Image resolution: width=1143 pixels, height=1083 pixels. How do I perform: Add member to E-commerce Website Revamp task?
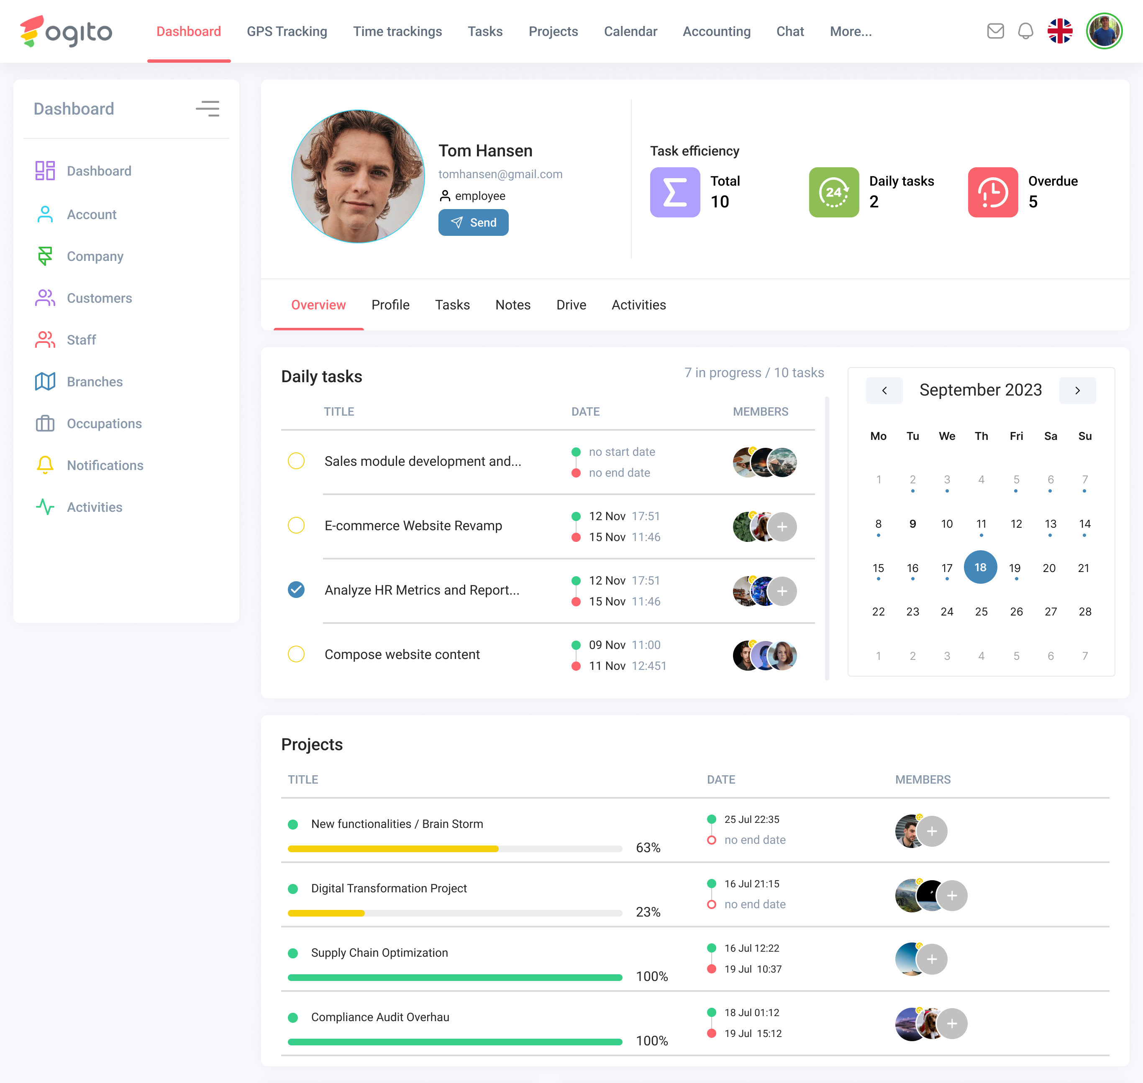[x=782, y=526]
